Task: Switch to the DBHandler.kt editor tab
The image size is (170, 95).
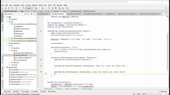Action: [x=44, y=14]
